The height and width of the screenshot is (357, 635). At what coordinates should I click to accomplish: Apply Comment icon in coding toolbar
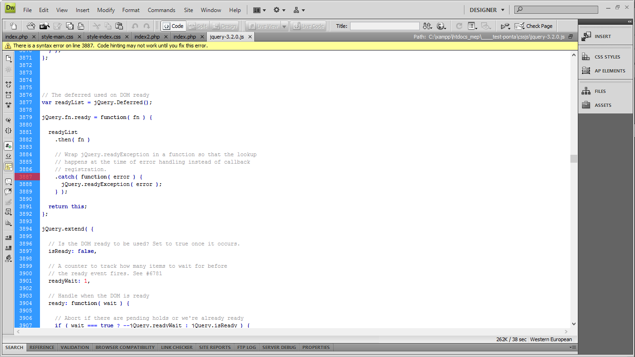coord(8,182)
